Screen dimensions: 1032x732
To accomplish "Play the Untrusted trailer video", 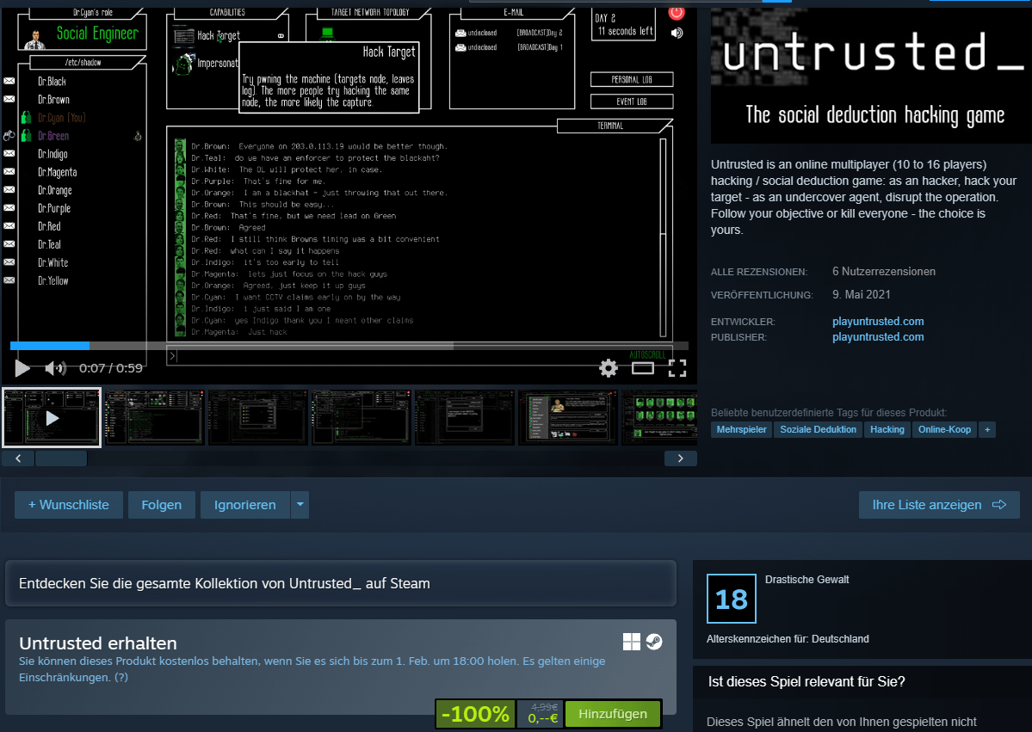I will pos(22,368).
